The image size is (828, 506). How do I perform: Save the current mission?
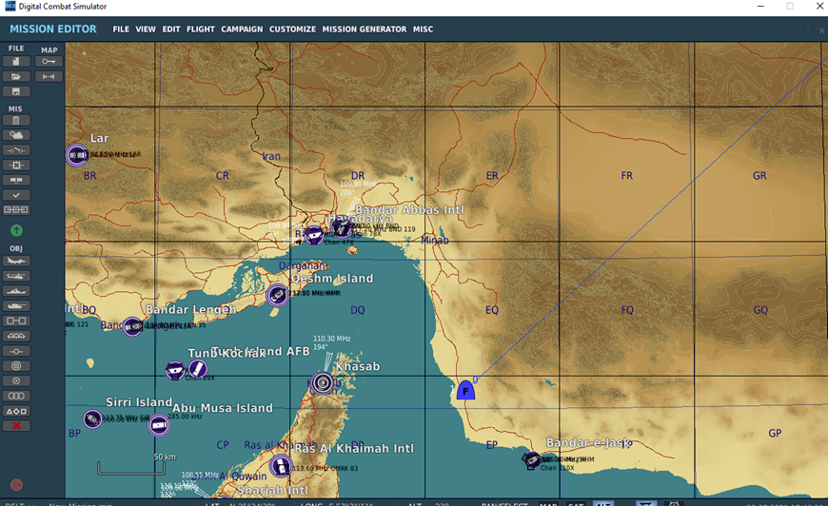[x=16, y=92]
